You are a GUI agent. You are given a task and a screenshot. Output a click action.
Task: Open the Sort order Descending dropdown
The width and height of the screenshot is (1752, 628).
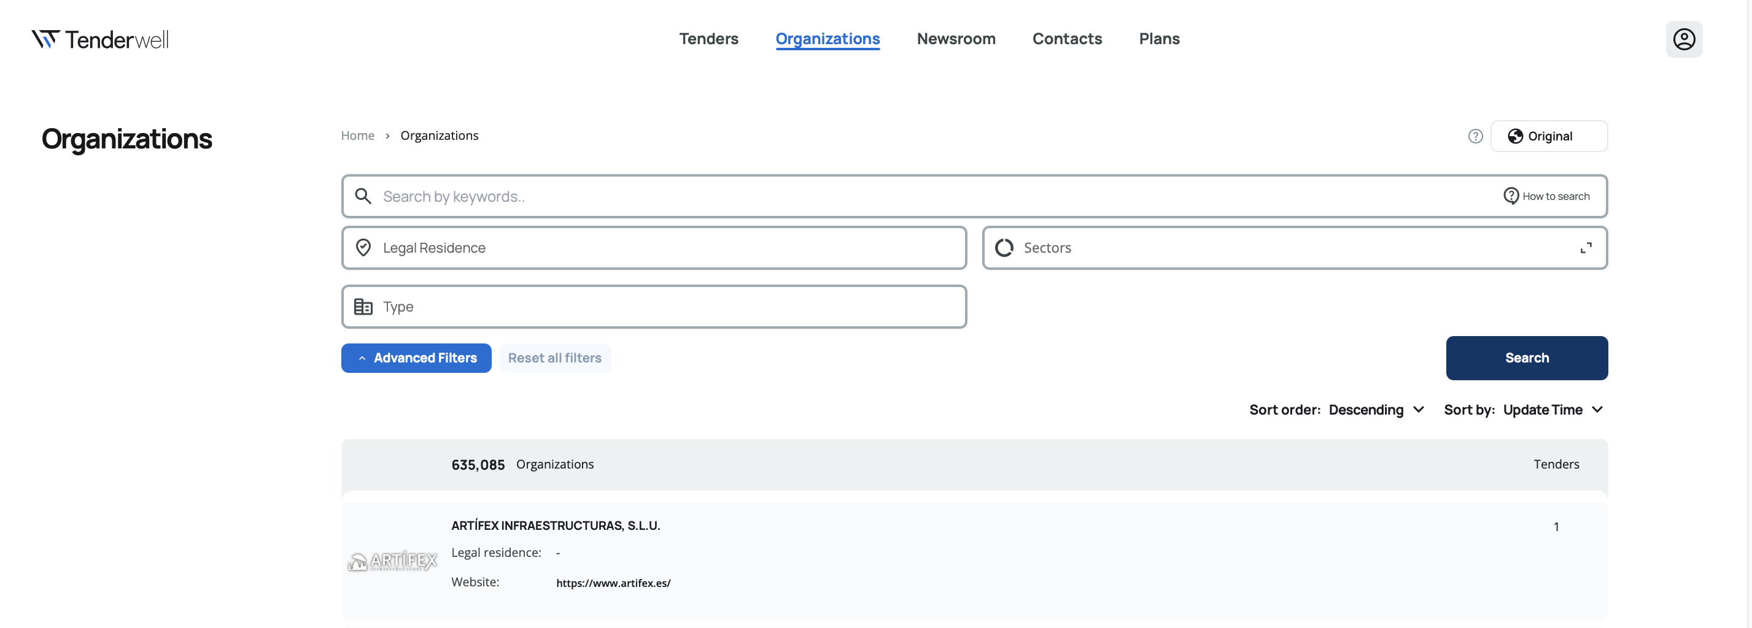pyautogui.click(x=1376, y=410)
